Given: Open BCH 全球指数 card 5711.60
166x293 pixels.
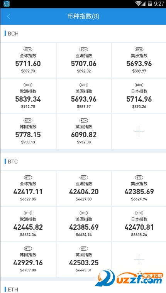Looking at the screenshot, I should point(28,61).
